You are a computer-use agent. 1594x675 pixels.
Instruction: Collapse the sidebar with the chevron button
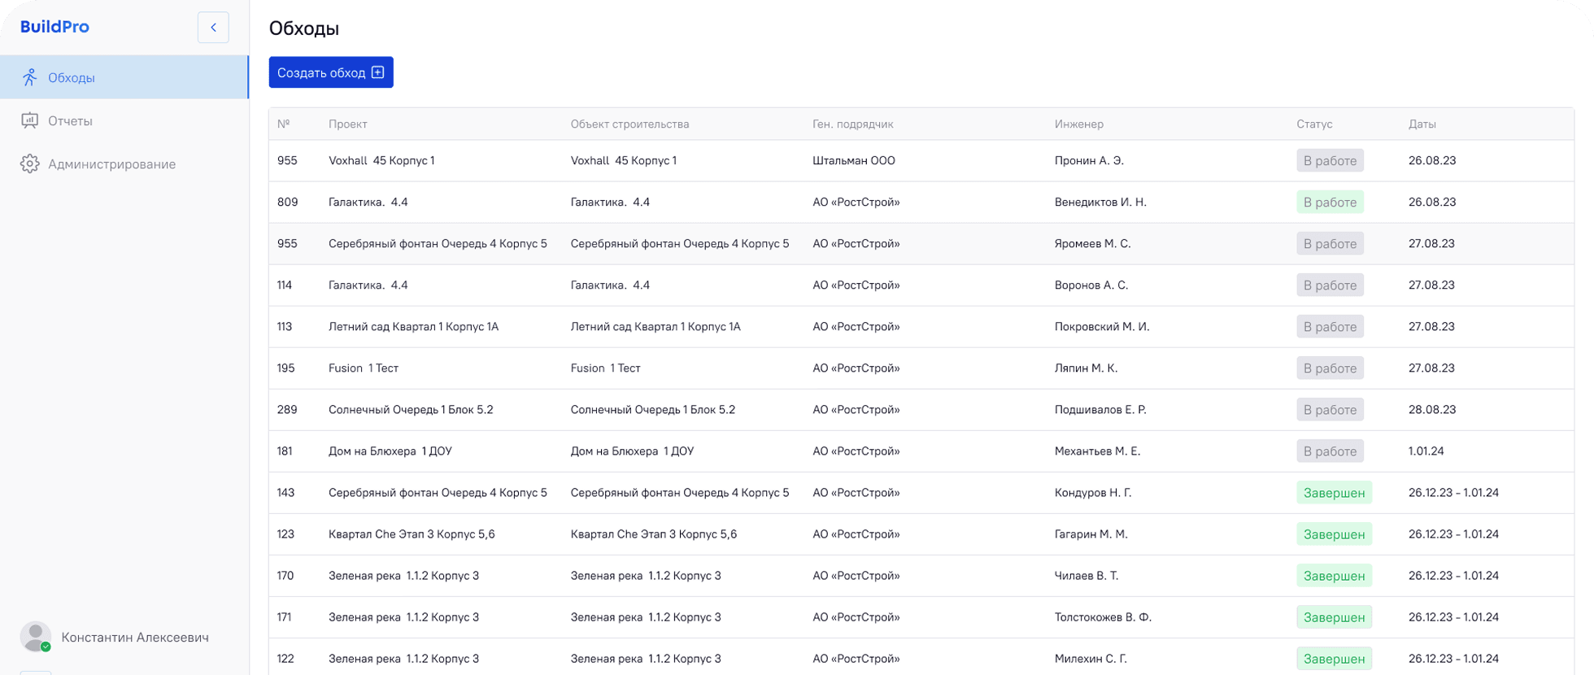coord(213,27)
